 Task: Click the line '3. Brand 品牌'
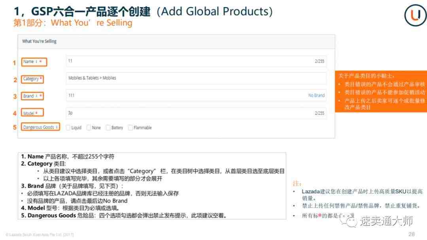tap(72, 186)
